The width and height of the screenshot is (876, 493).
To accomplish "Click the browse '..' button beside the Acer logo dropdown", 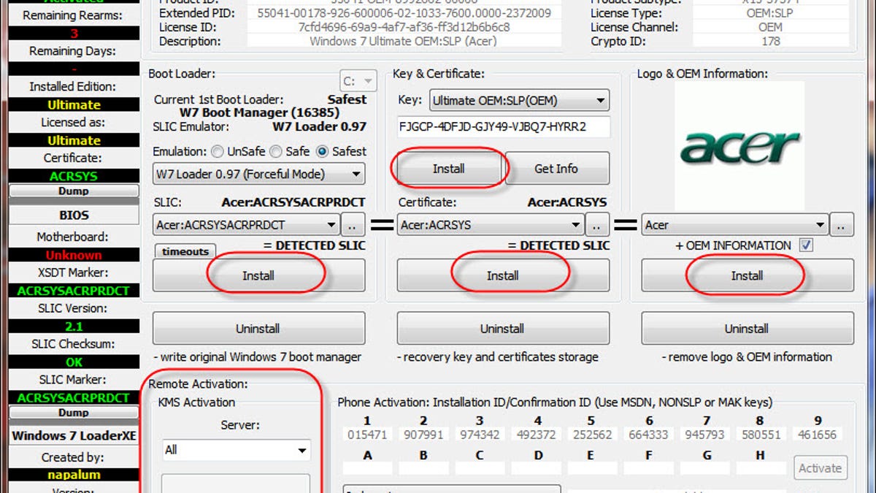I will point(842,225).
